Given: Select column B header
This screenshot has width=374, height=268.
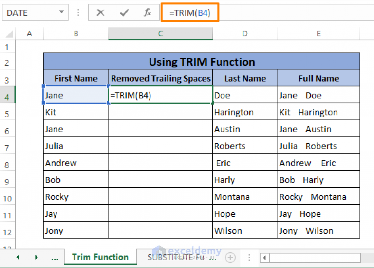Looking at the screenshot, I should [x=76, y=34].
